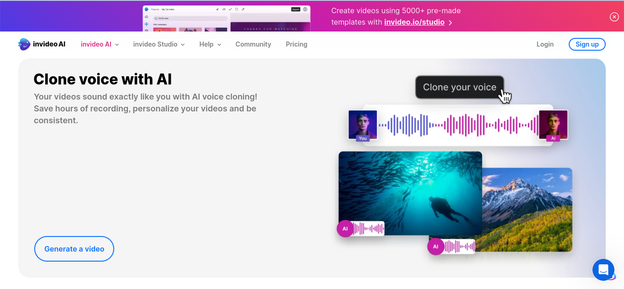The height and width of the screenshot is (289, 624).
Task: Click the AI badge on mountain image
Action: [435, 247]
